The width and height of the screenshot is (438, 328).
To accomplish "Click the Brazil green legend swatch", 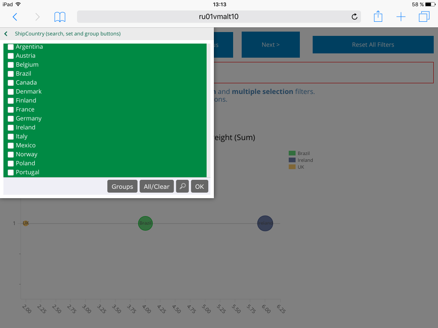I will (x=292, y=153).
